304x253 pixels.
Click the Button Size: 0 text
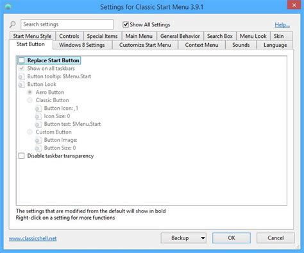point(60,148)
